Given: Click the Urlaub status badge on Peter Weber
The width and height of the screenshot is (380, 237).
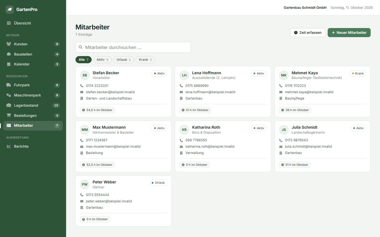Looking at the screenshot, I should pyautogui.click(x=158, y=183).
